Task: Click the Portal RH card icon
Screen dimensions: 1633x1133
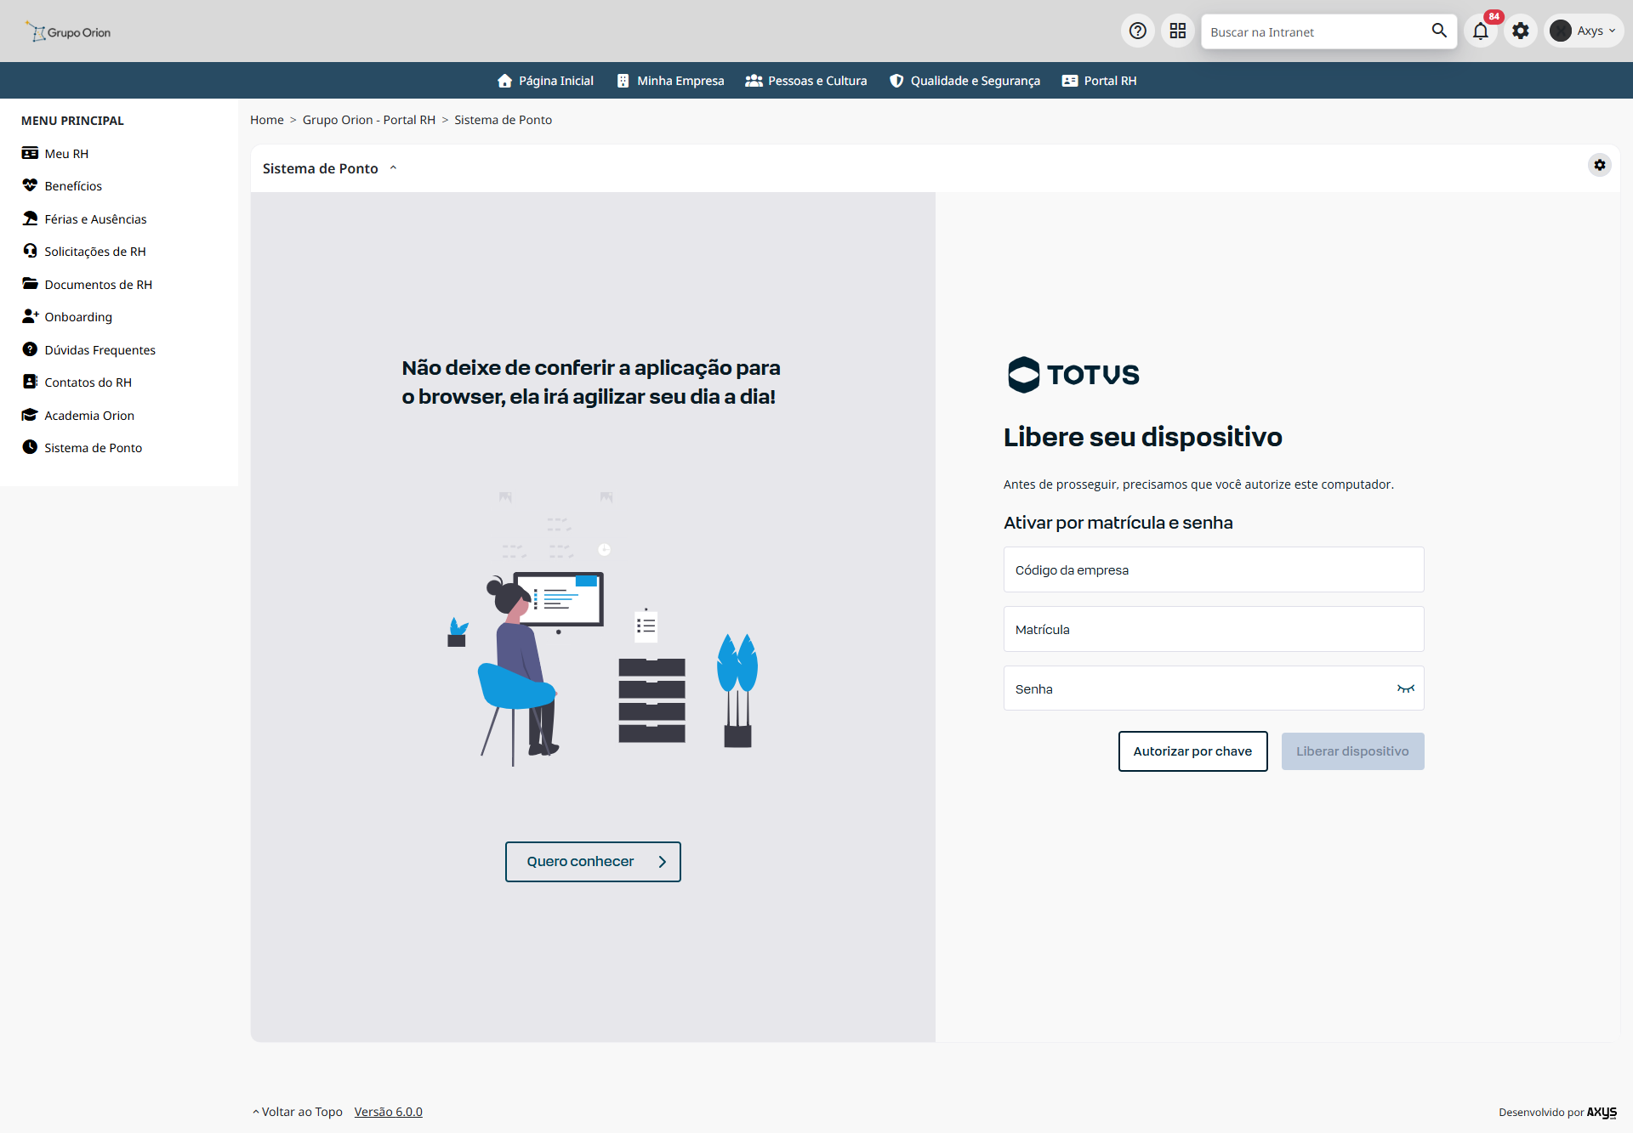Action: point(1070,81)
